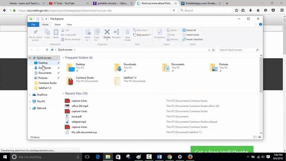
Task: Click the Firefox home icon
Action: (x=258, y=10)
